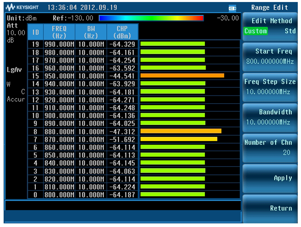Click the power color scale bar
Screen dimensions: 301x227
click(x=151, y=18)
